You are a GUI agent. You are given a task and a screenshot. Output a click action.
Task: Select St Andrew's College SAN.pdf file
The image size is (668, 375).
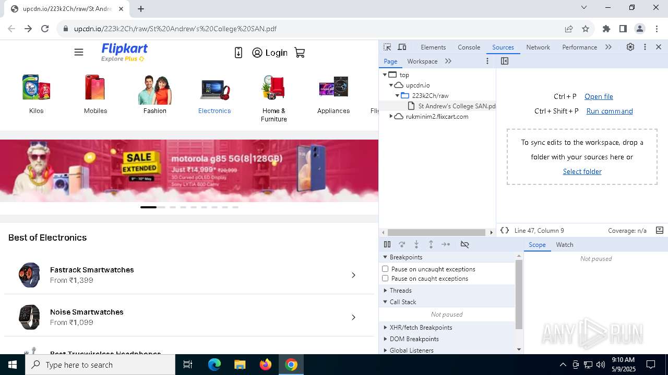(450, 106)
